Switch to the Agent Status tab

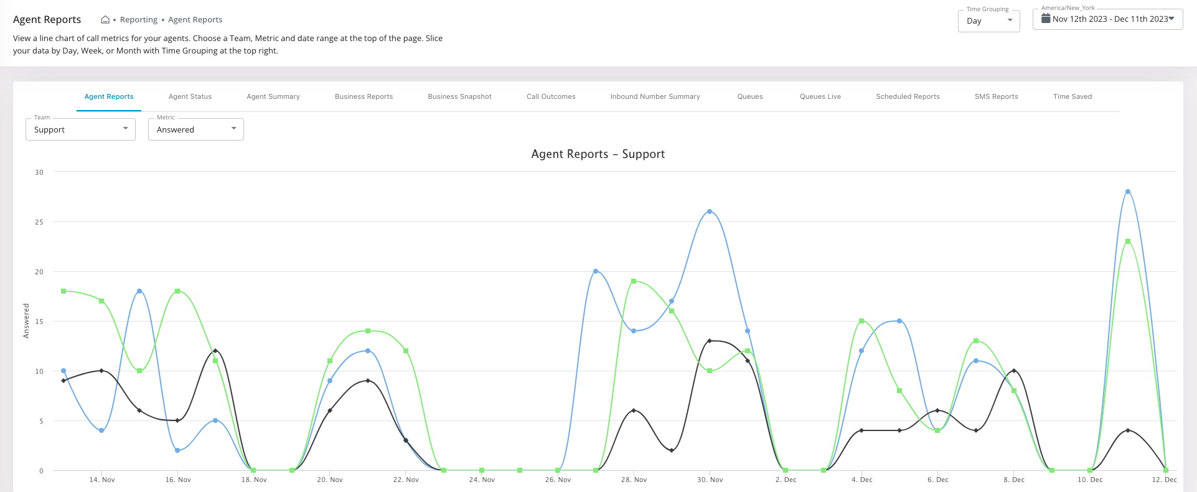click(x=190, y=96)
